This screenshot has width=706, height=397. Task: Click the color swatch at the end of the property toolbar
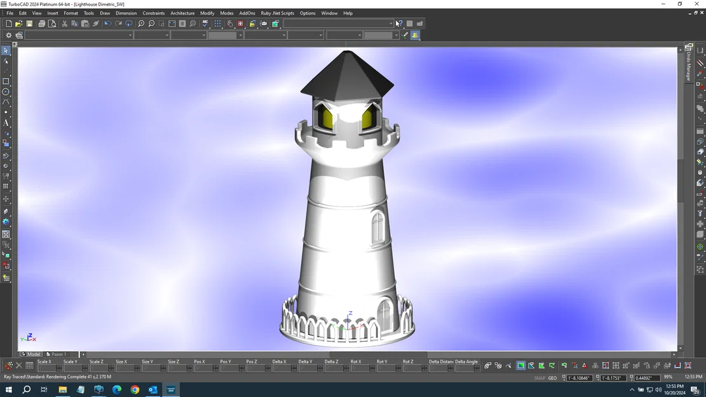pos(414,35)
